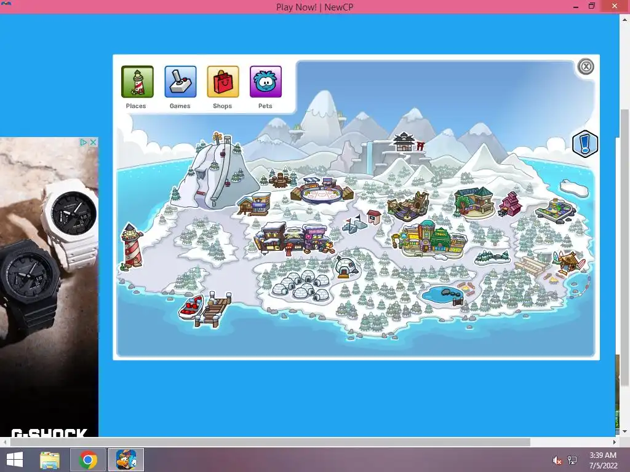Open the Pets map category
Image resolution: width=630 pixels, height=472 pixels.
click(x=266, y=82)
